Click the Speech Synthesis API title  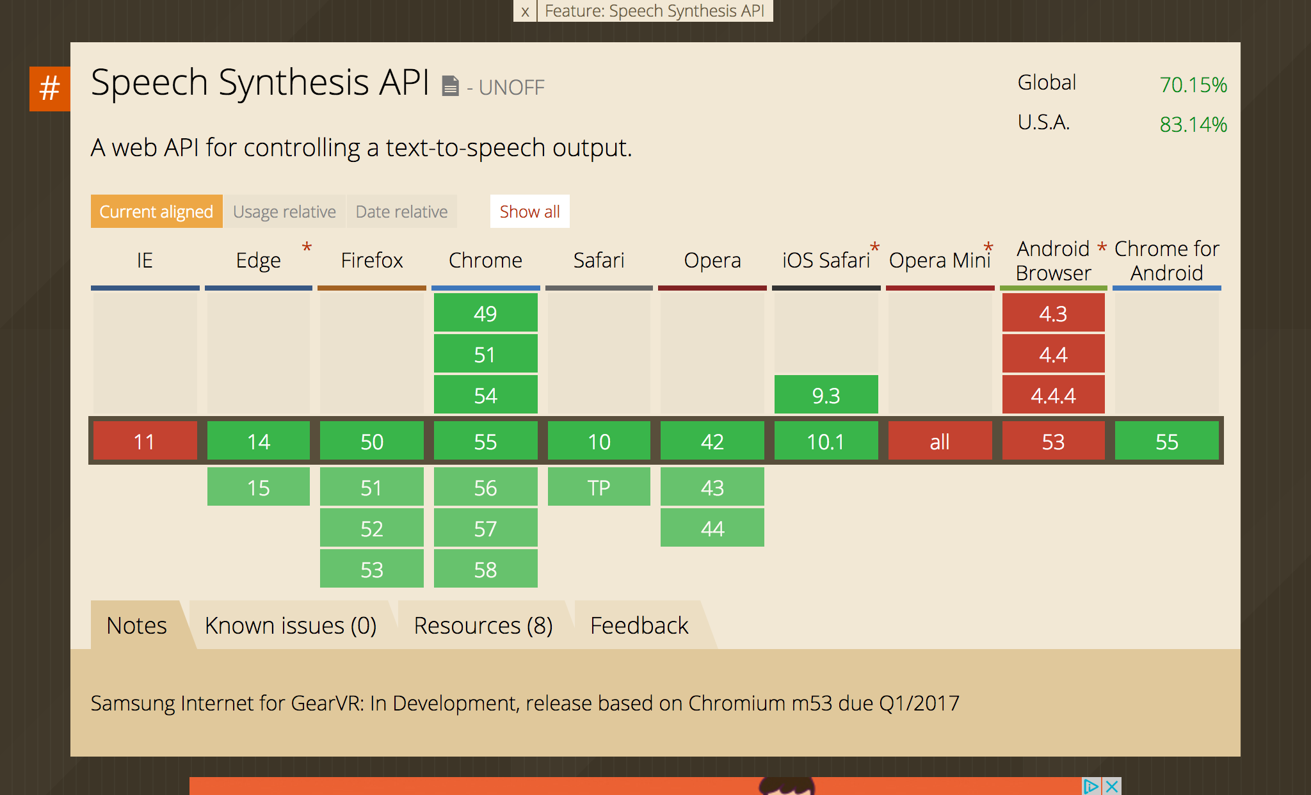260,83
